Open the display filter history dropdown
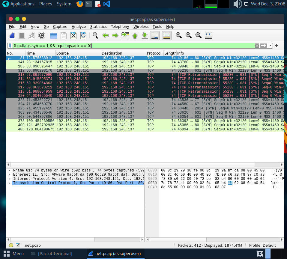The width and height of the screenshot is (287, 259). [x=271, y=46]
